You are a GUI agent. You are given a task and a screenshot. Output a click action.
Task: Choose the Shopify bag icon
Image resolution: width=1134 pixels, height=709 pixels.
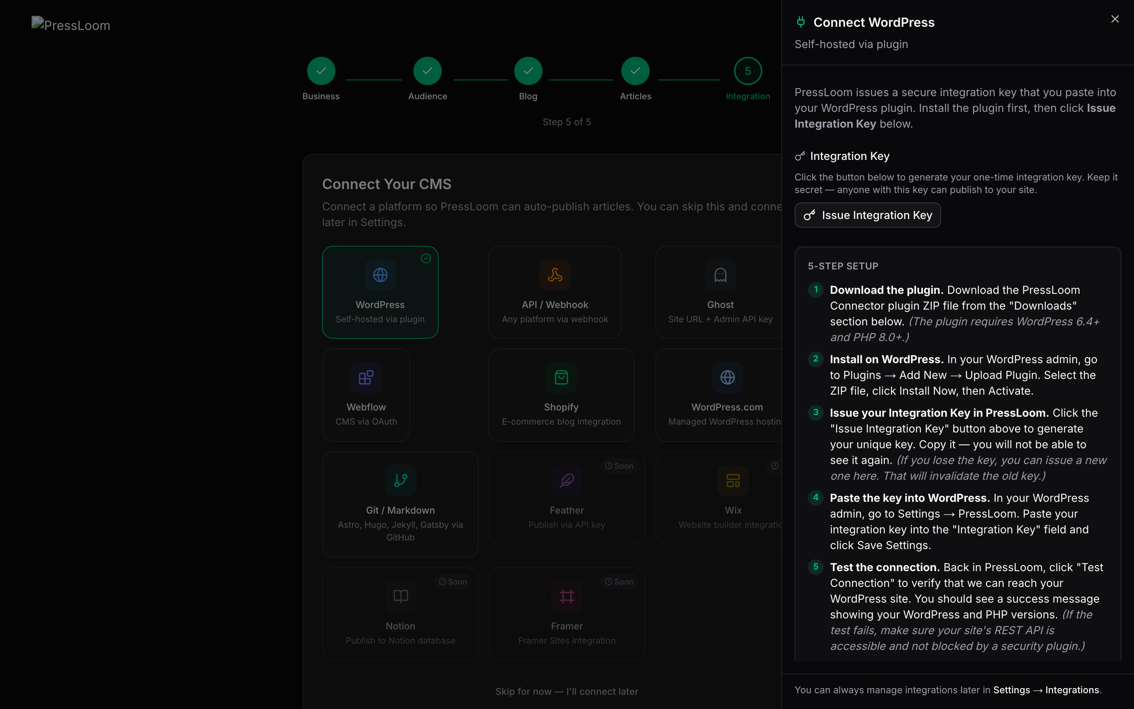(561, 377)
